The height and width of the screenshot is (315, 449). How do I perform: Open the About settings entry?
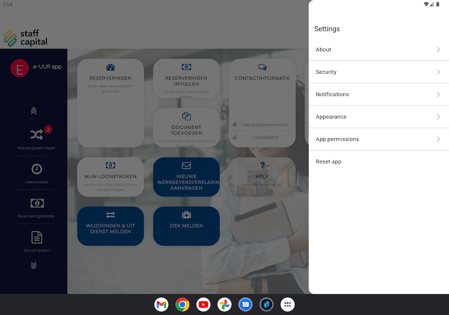pyautogui.click(x=378, y=50)
